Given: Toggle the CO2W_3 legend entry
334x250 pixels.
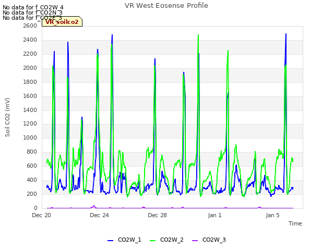Looking at the screenshot, I should pos(209,240).
